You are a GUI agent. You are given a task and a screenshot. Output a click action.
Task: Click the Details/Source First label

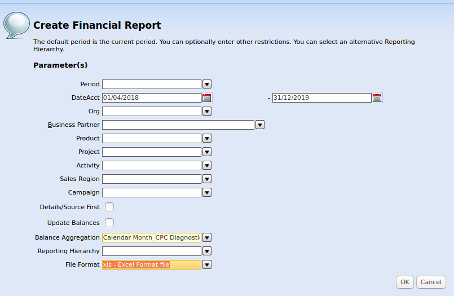pos(69,207)
